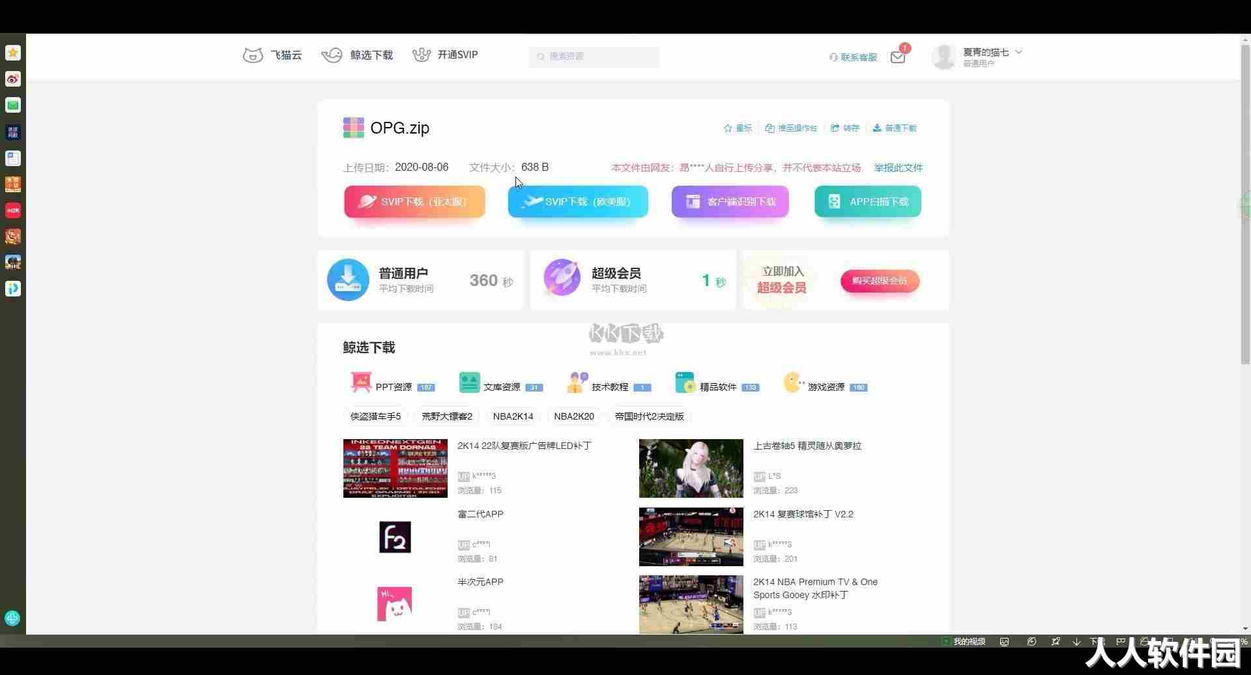
Task: Open 2K14 复赛球馆补丁 V2.2 title link
Action: pos(803,514)
